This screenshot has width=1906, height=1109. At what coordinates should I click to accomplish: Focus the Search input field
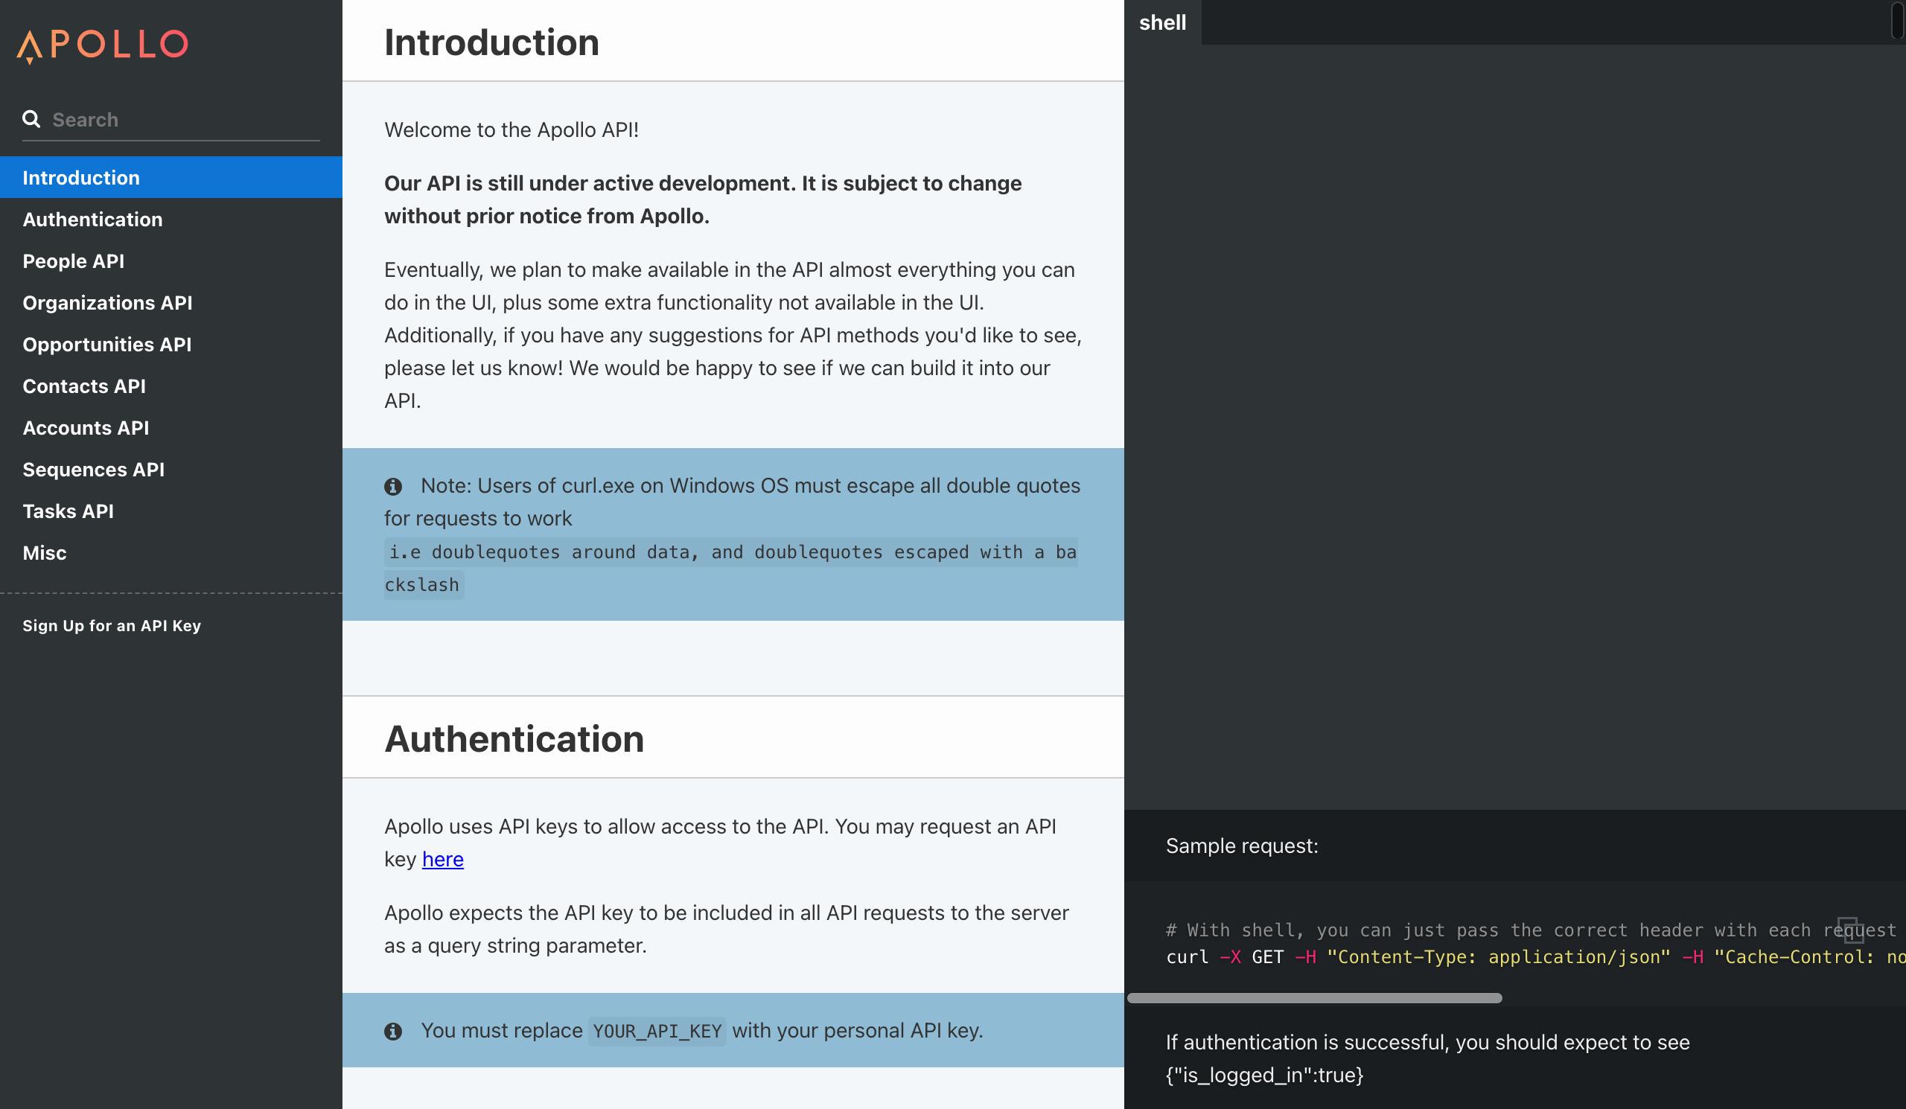point(182,119)
